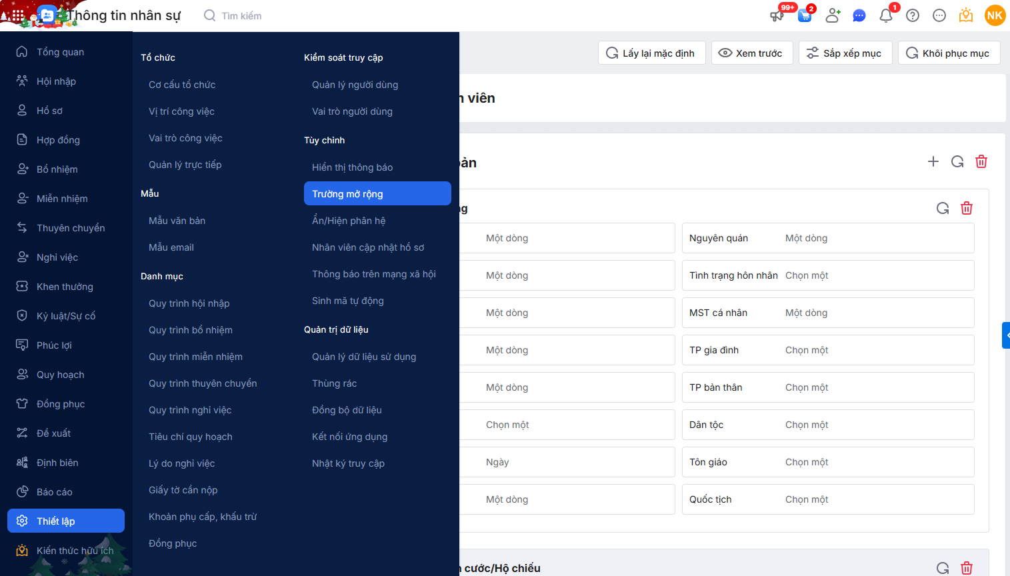Open Khen thưởng in the sidebar

pyautogui.click(x=66, y=287)
